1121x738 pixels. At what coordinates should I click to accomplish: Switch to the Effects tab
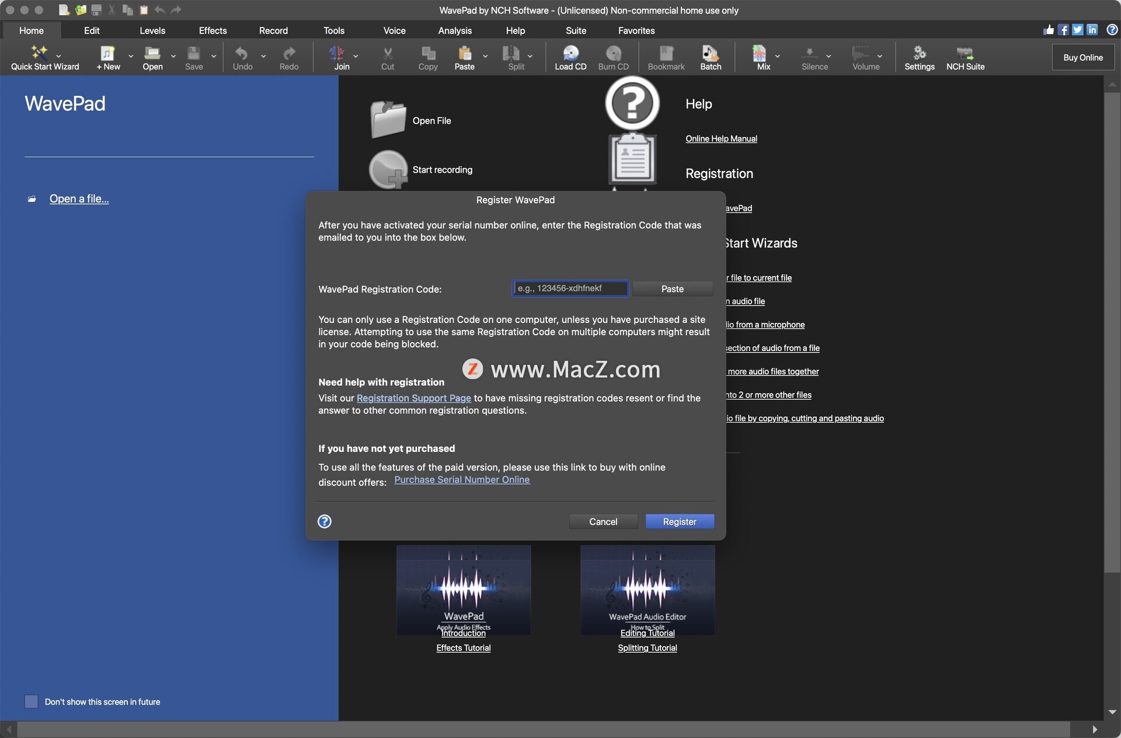click(x=213, y=30)
